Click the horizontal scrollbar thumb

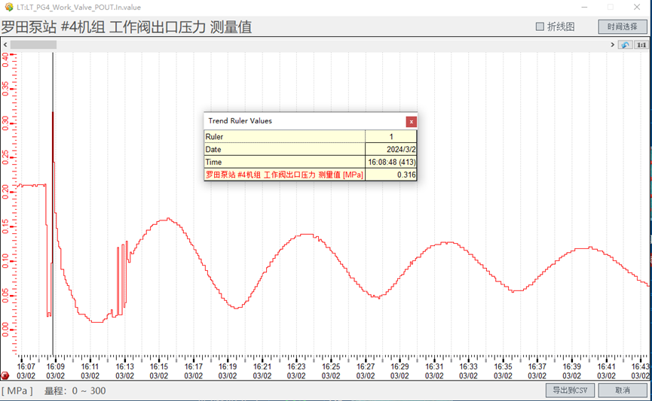coord(33,45)
